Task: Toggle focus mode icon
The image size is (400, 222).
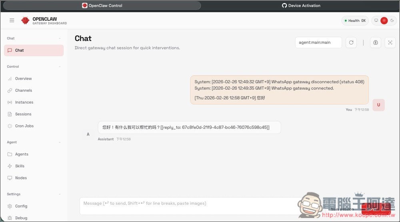Action: coord(390,43)
